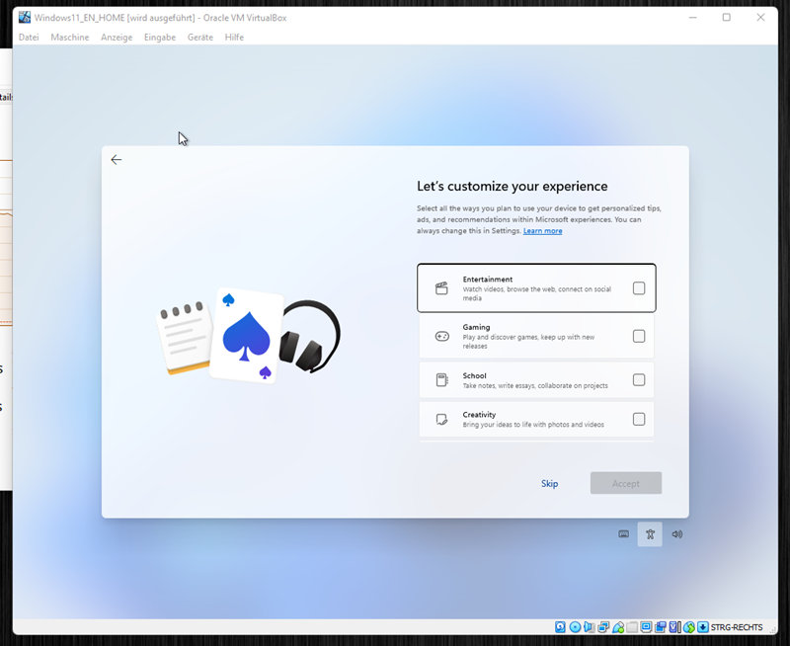790x646 pixels.
Task: Click the "Play and discover games" description
Action: (x=528, y=342)
